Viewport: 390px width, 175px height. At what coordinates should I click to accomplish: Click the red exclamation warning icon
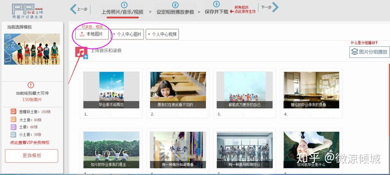tap(31, 85)
